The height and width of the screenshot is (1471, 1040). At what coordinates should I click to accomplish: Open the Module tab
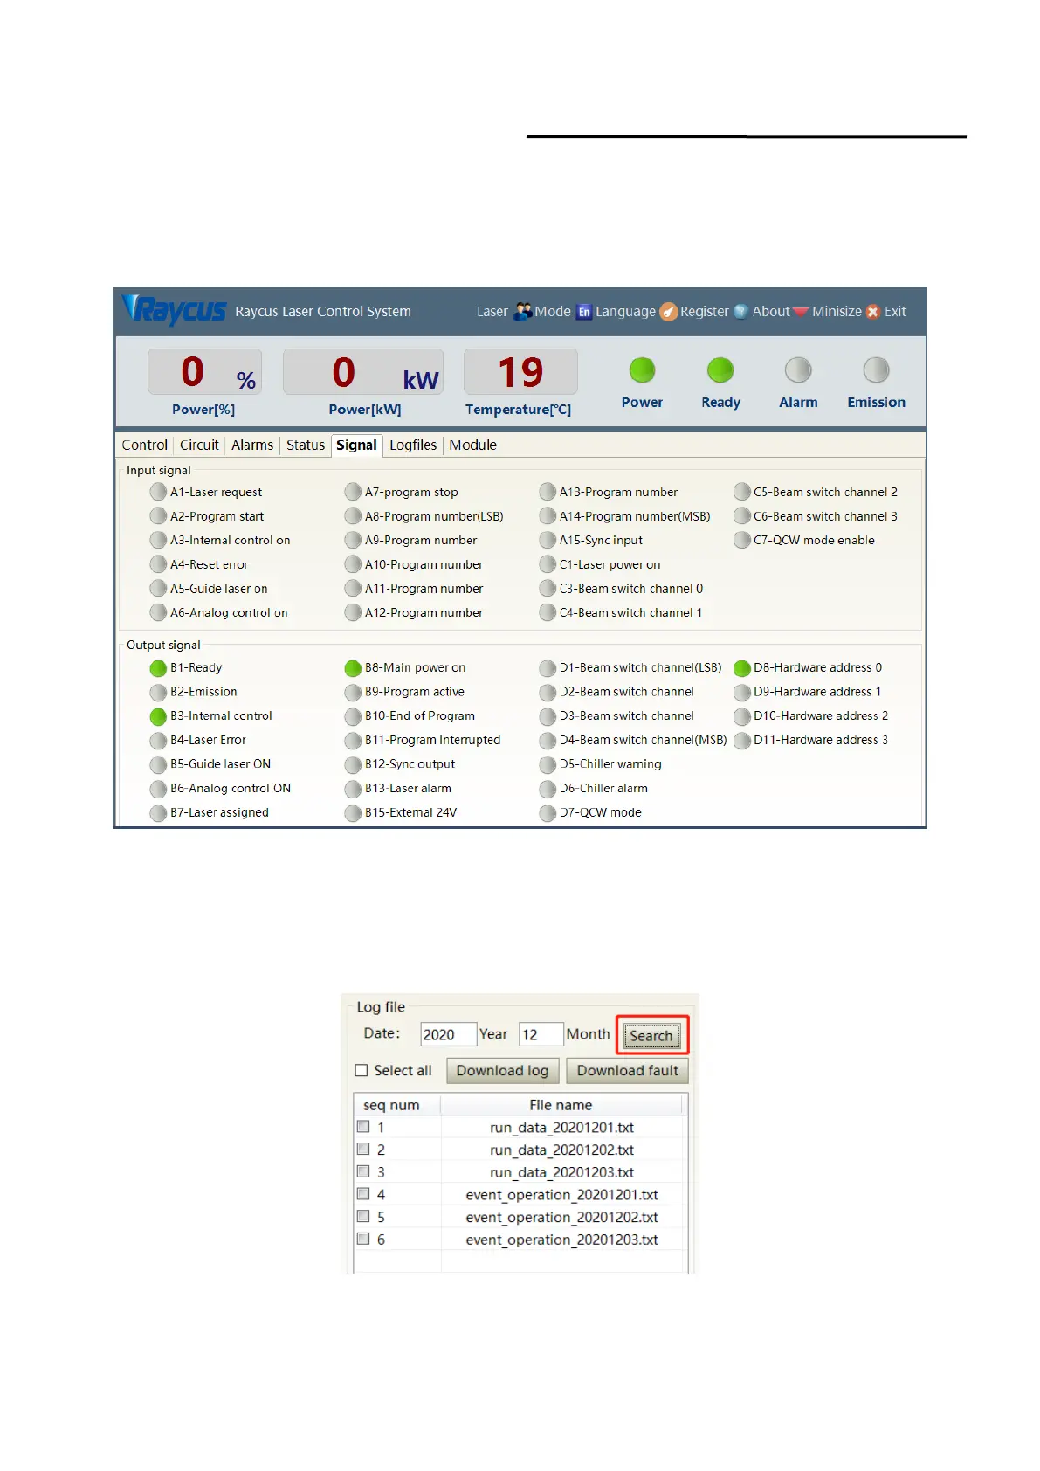(x=472, y=445)
